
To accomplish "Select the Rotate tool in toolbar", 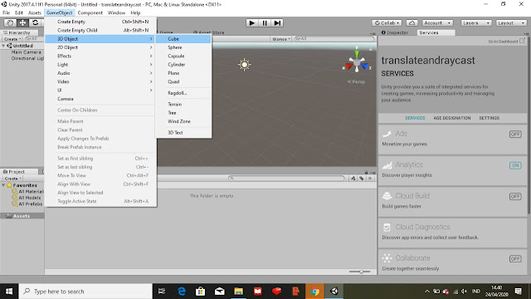I will tap(35, 22).
